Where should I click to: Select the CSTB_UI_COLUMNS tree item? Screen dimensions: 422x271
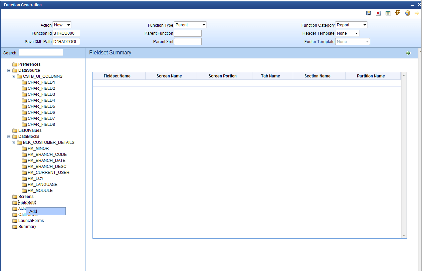tap(43, 76)
